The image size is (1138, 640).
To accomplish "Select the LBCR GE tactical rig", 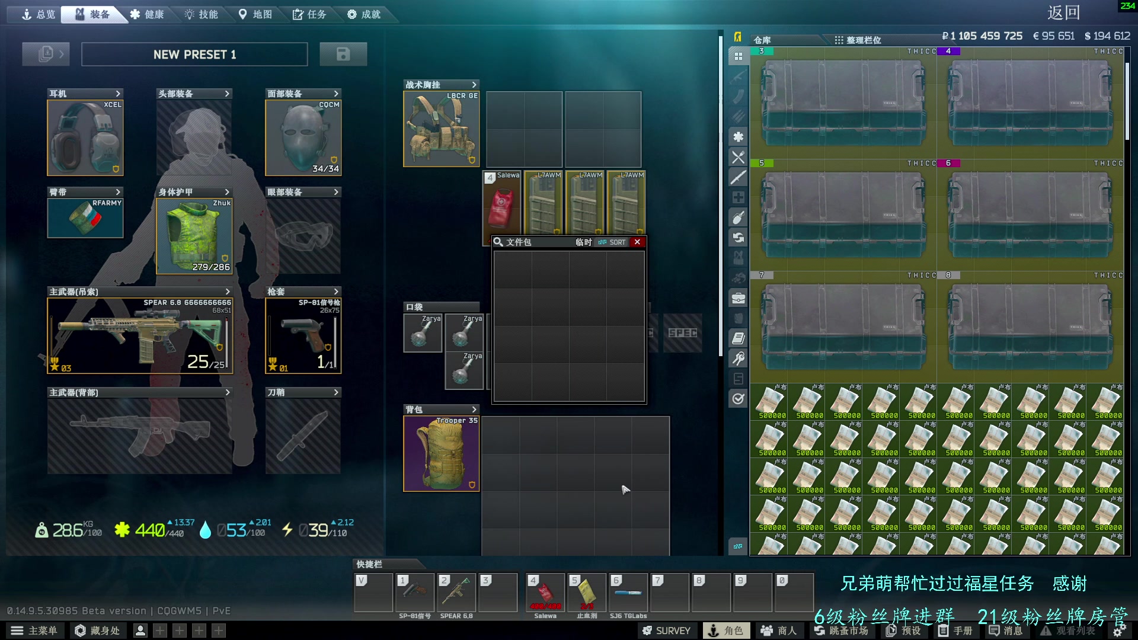I will 442,129.
